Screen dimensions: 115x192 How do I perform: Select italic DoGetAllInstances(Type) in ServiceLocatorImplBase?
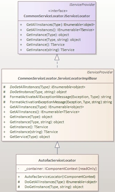[x=47, y=87]
